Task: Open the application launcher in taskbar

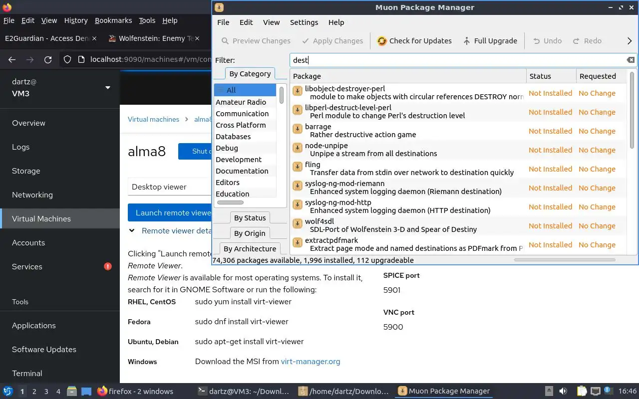Action: coord(7,391)
